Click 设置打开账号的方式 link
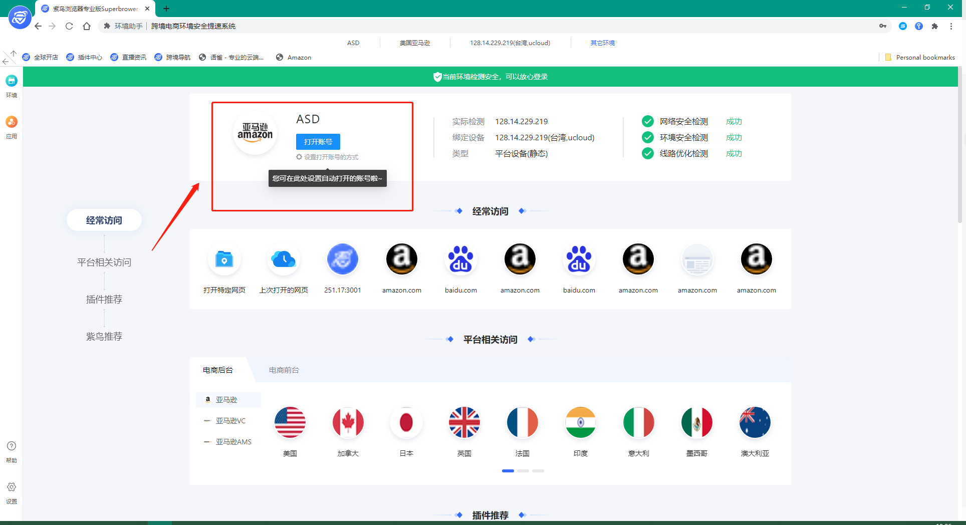The image size is (966, 525). [330, 157]
